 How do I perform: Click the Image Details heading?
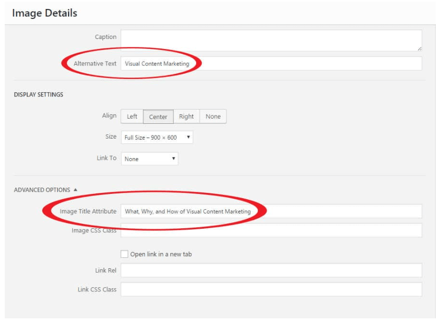44,13
